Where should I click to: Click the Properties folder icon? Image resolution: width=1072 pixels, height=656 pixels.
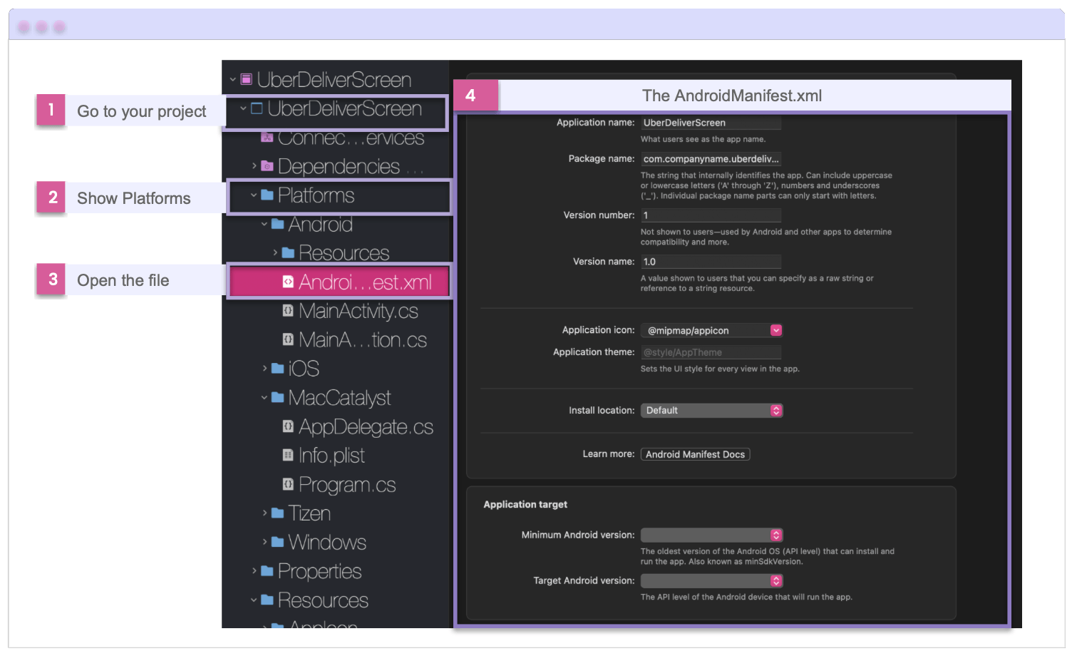click(x=267, y=570)
